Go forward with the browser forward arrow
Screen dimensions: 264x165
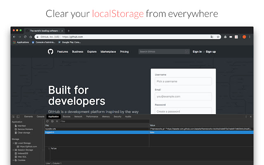click(20, 37)
